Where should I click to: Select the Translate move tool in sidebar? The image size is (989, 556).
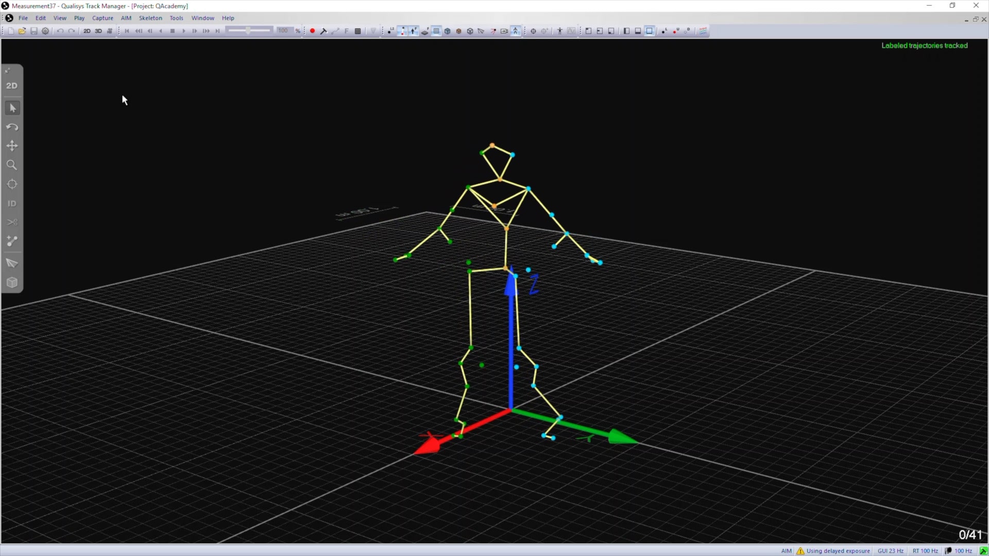point(12,146)
